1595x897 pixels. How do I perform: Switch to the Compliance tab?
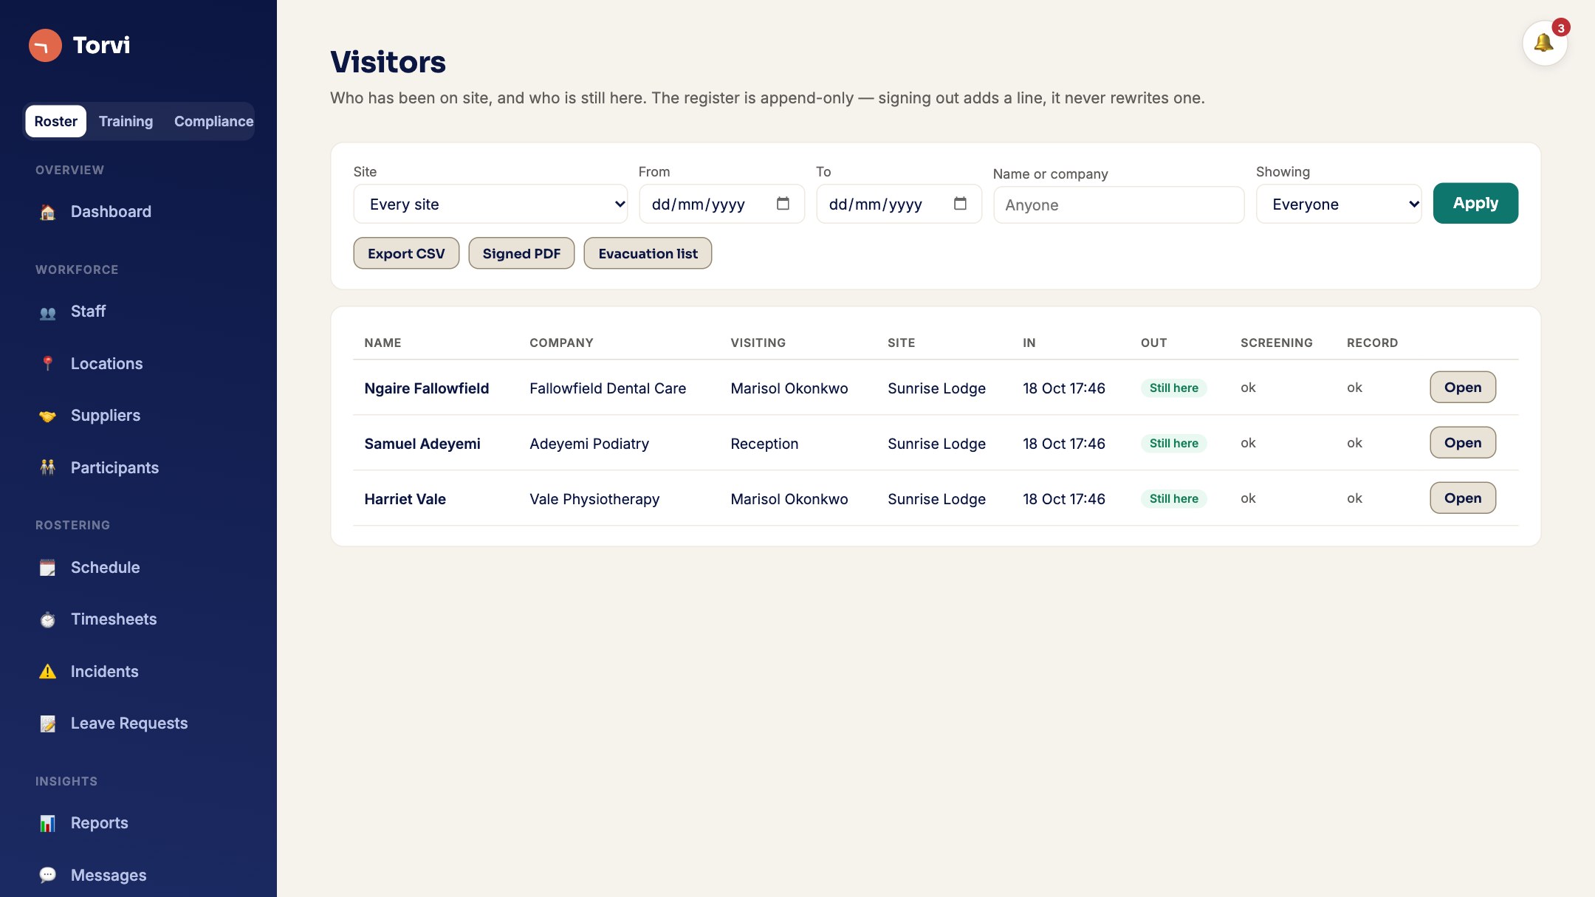[x=213, y=121]
